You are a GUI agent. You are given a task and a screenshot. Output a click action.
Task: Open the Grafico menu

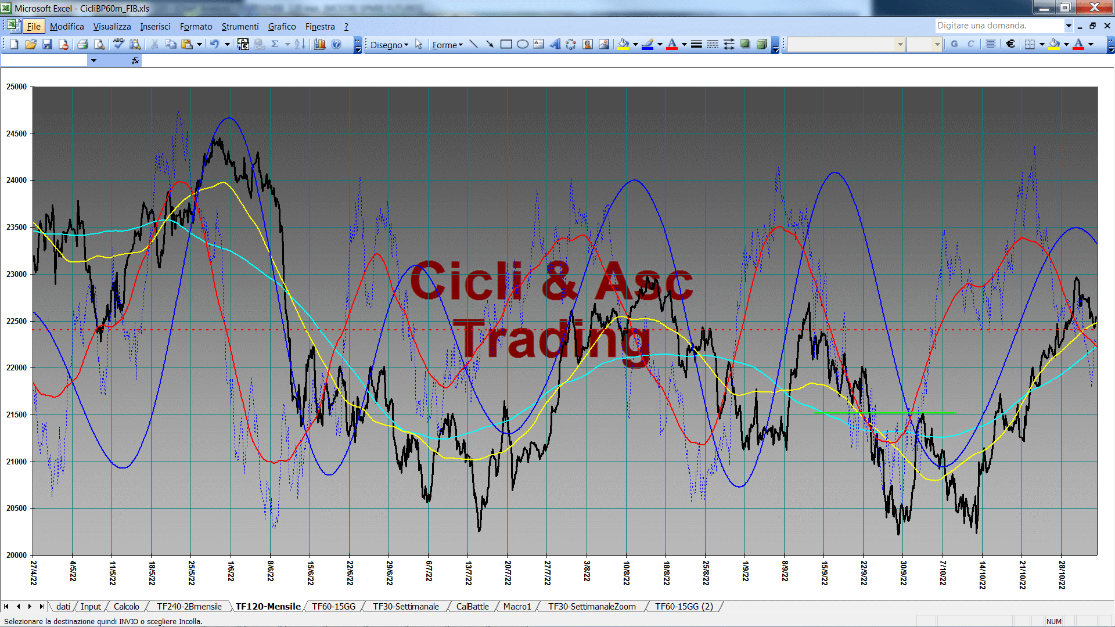click(x=282, y=26)
